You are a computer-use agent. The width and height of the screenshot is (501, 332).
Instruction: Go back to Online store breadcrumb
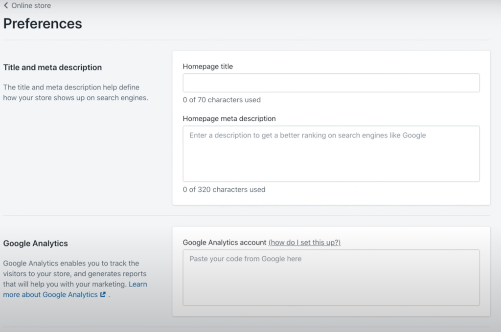[31, 6]
